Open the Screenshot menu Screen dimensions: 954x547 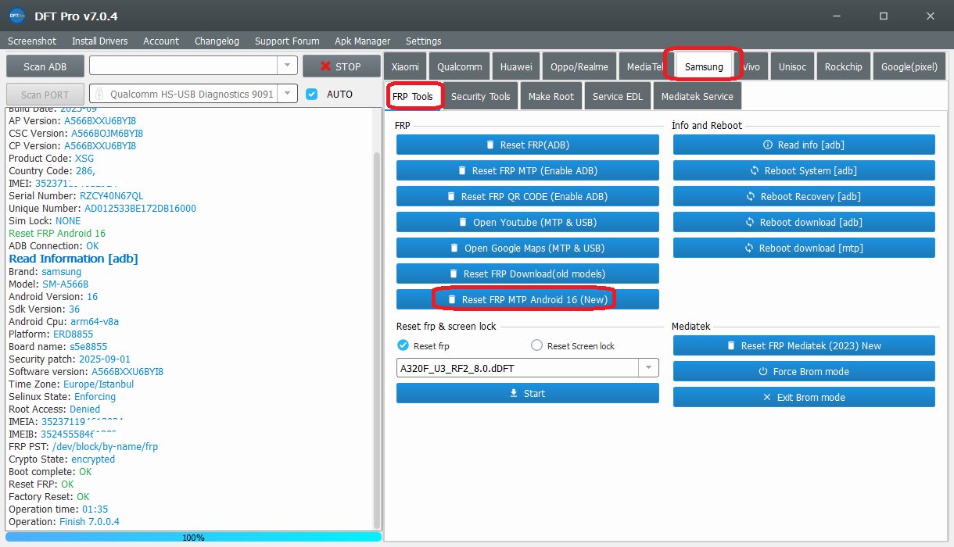32,41
